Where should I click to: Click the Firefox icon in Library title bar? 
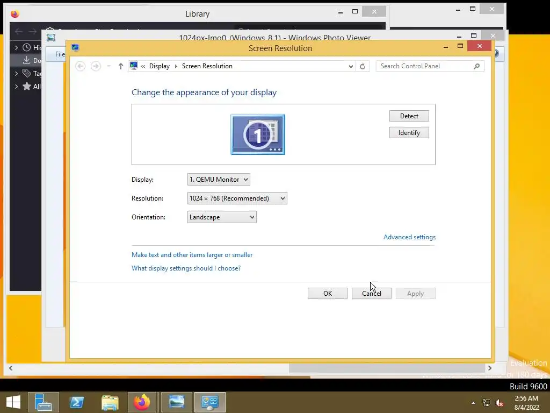(15, 14)
